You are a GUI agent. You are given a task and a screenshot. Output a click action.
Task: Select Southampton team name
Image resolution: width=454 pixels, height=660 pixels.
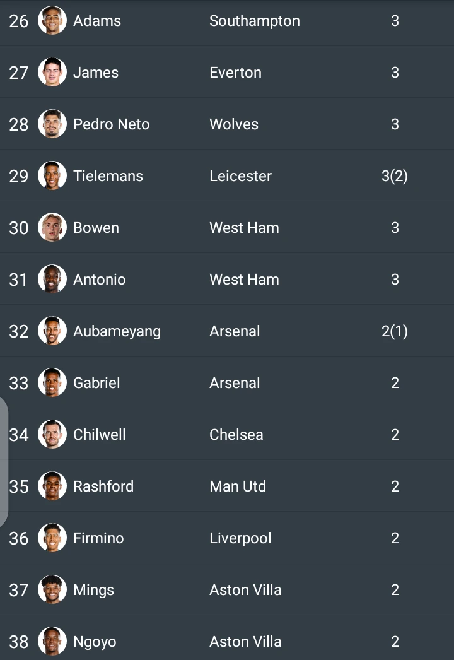(x=255, y=21)
